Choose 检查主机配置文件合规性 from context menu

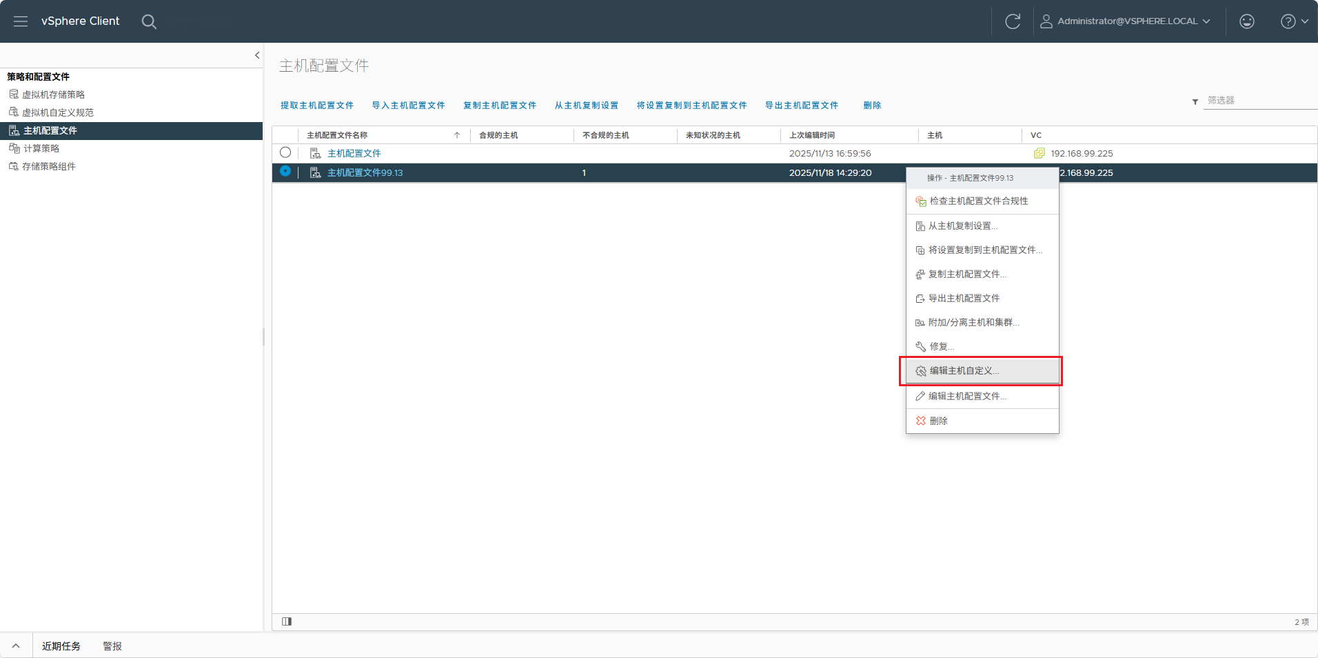(x=982, y=201)
